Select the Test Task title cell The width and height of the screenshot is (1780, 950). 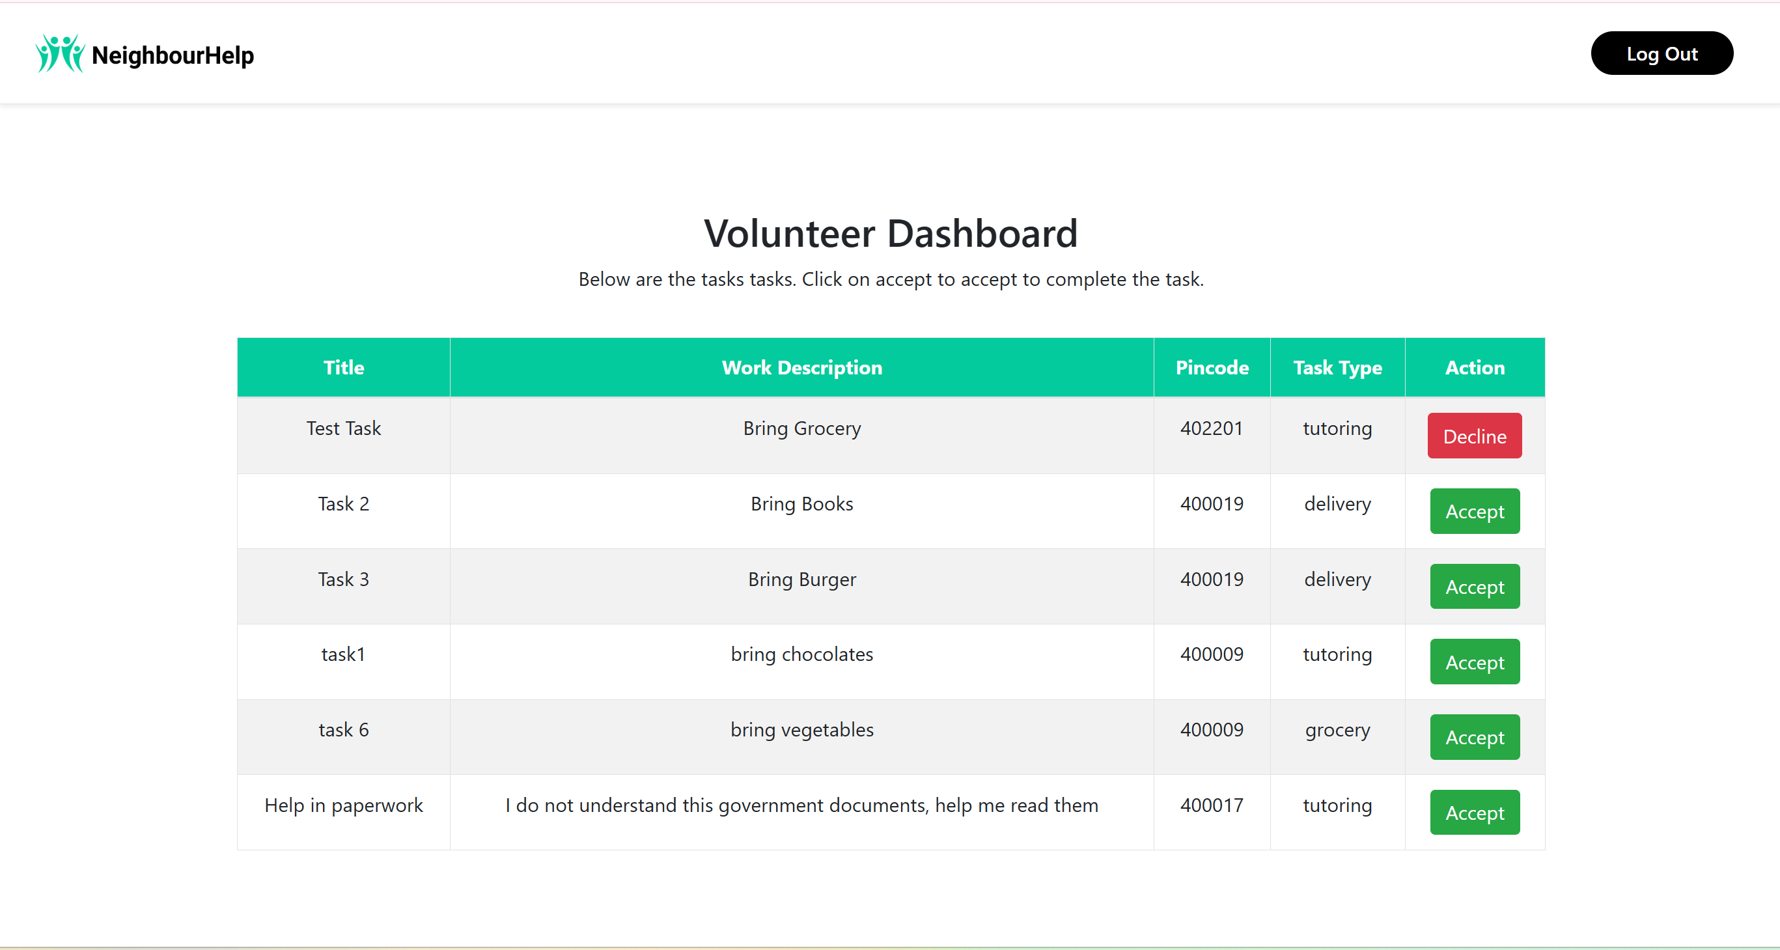pos(343,428)
